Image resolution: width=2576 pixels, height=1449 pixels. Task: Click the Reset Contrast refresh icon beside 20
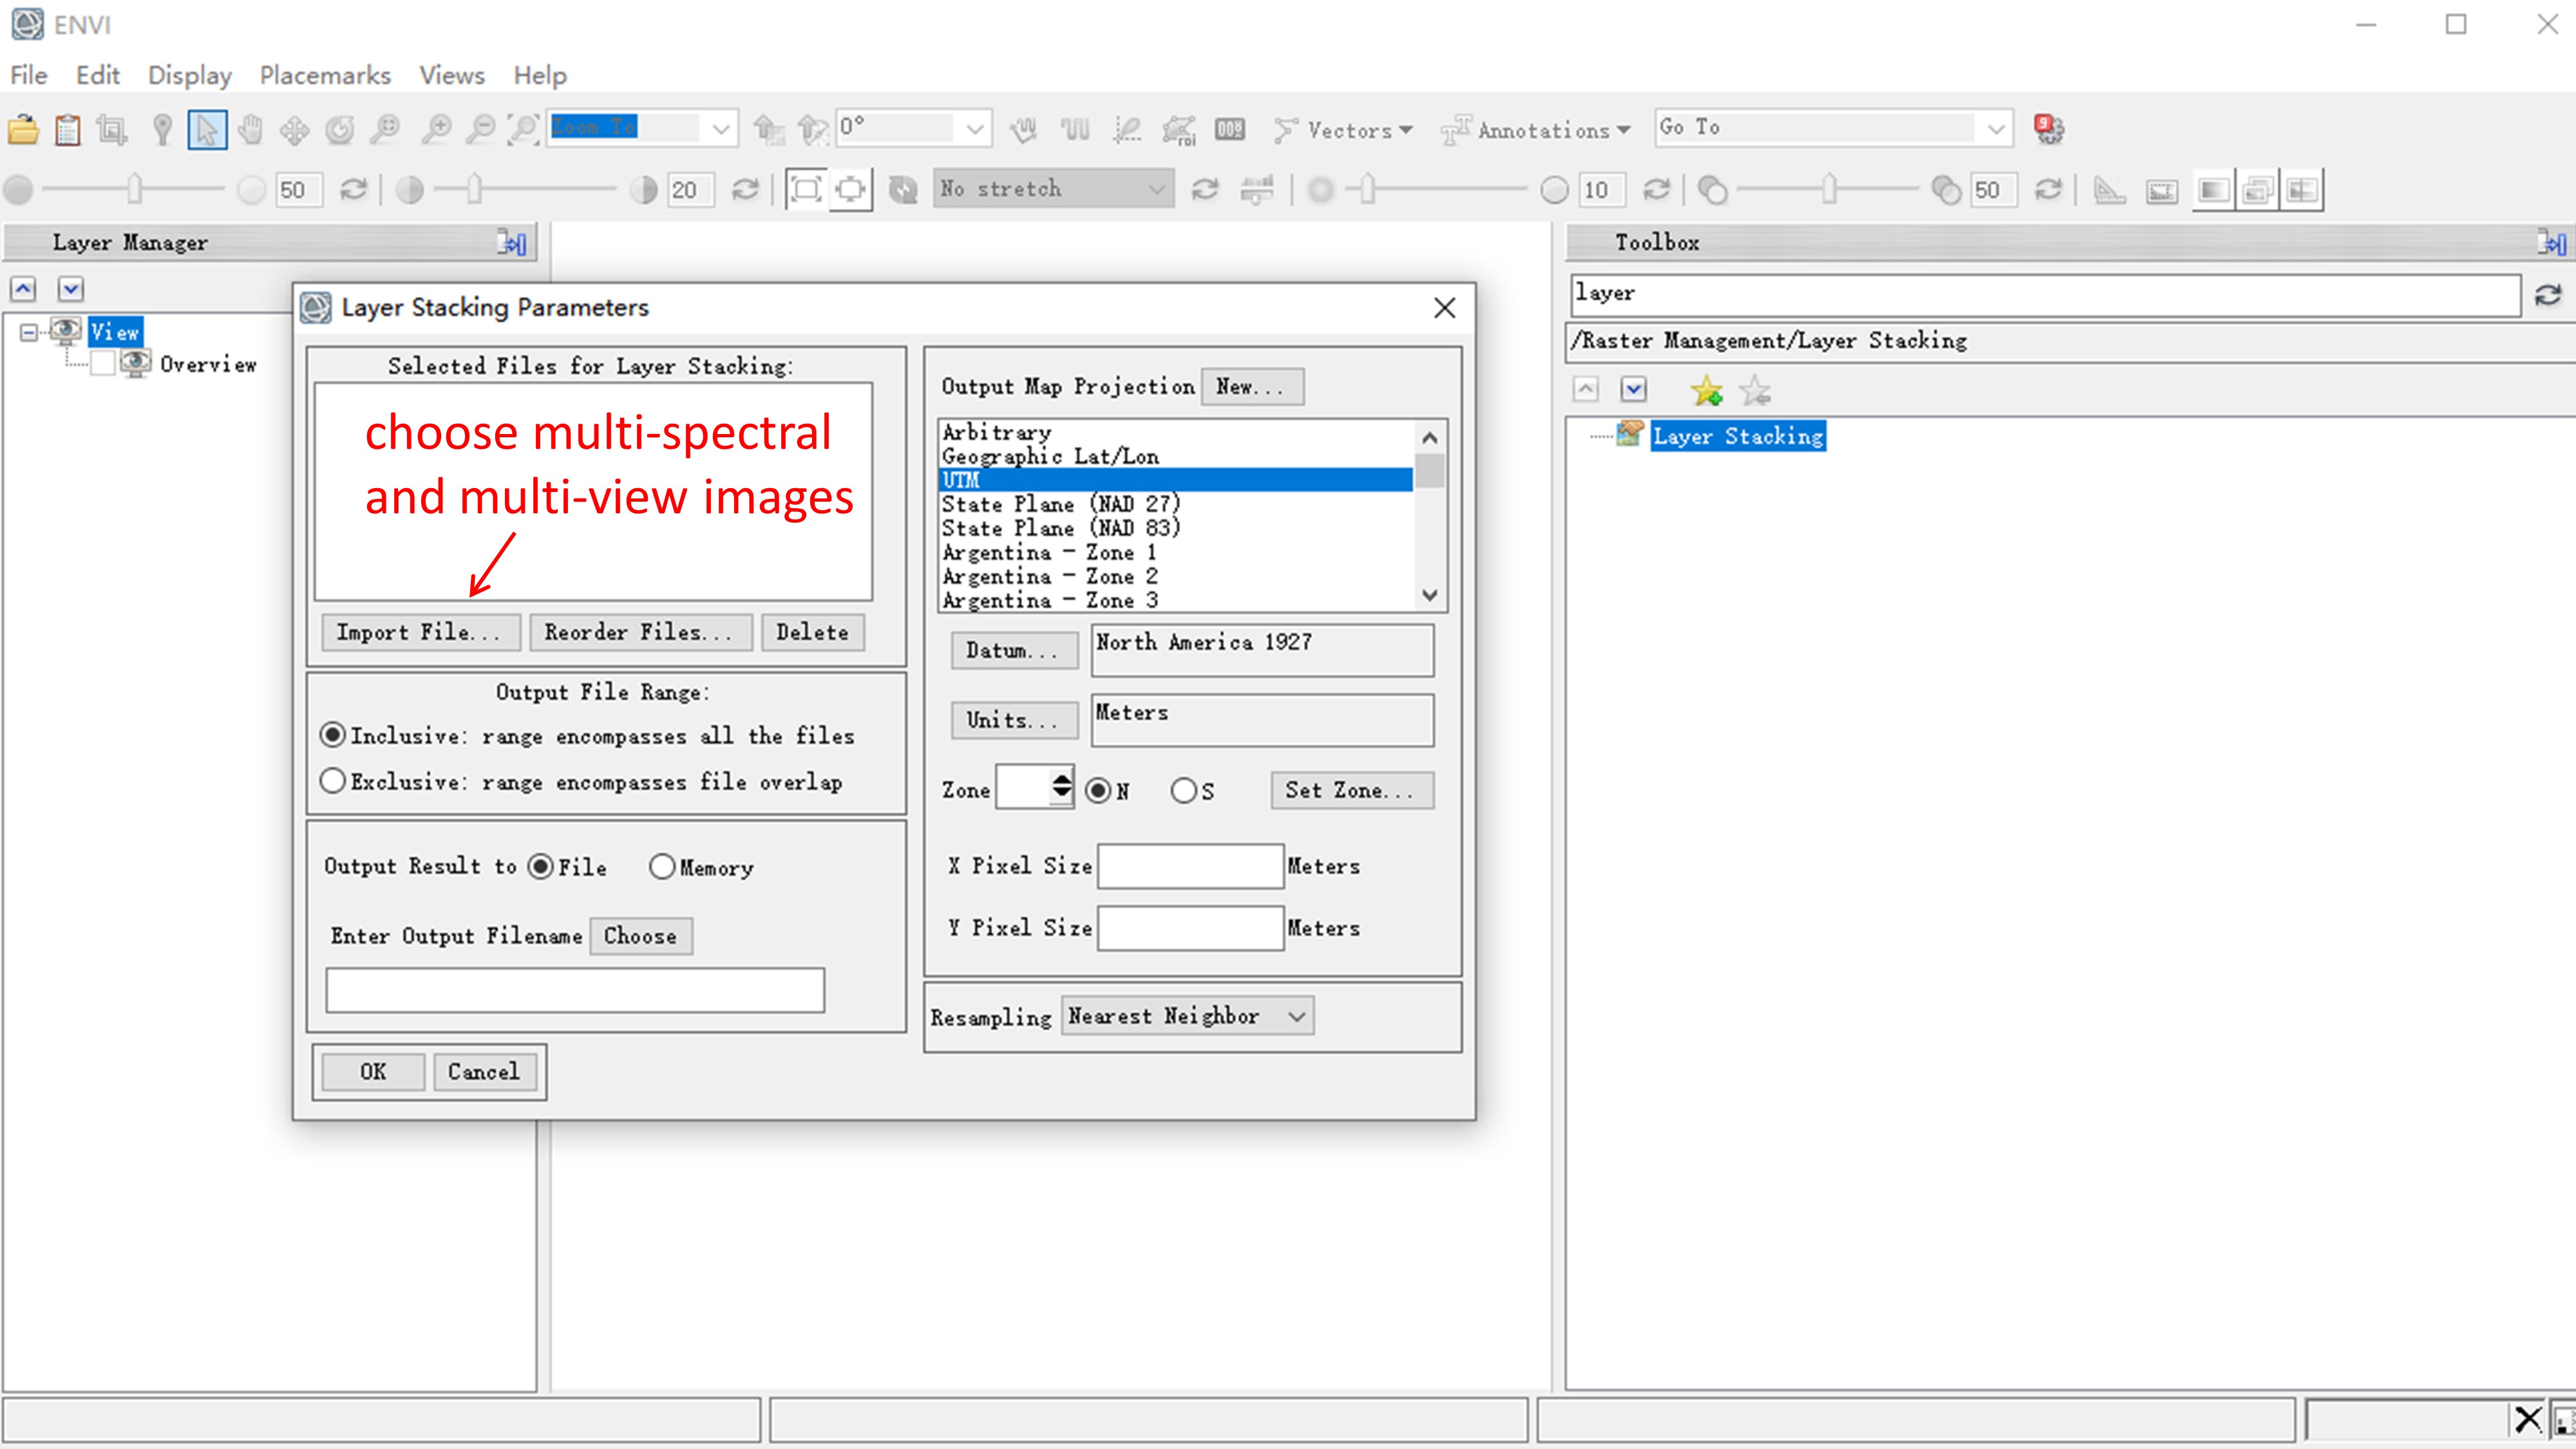point(745,189)
